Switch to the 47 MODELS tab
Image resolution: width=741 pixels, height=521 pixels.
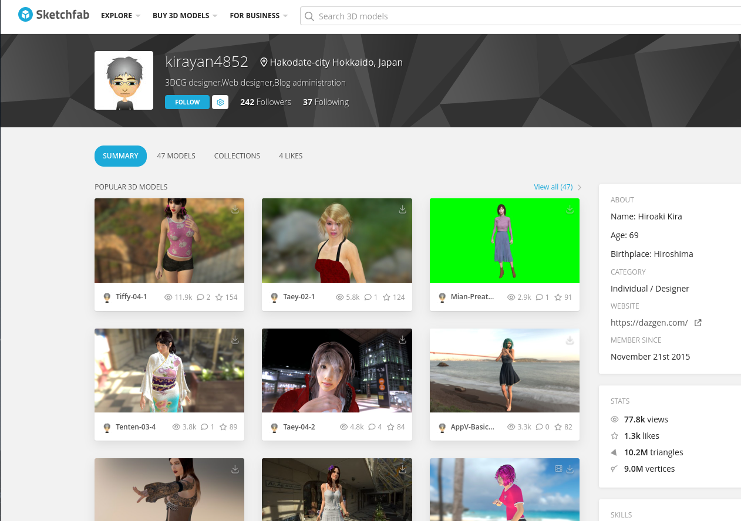(x=176, y=156)
